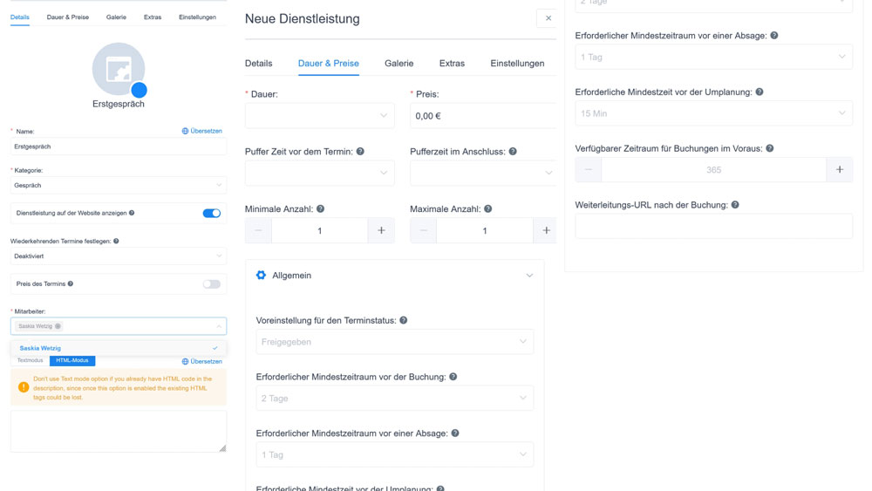Help icon for Mindestzeitraum vor einer Absage, middle panel
Screen dimensions: 872x491
[455, 433]
